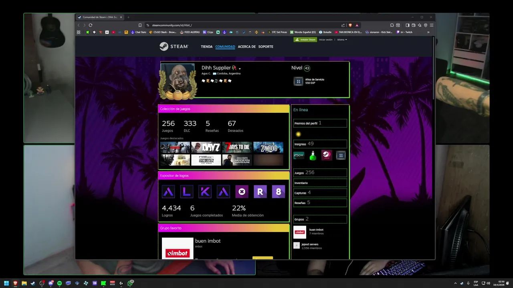Open Windows Start menu

(x=6, y=283)
